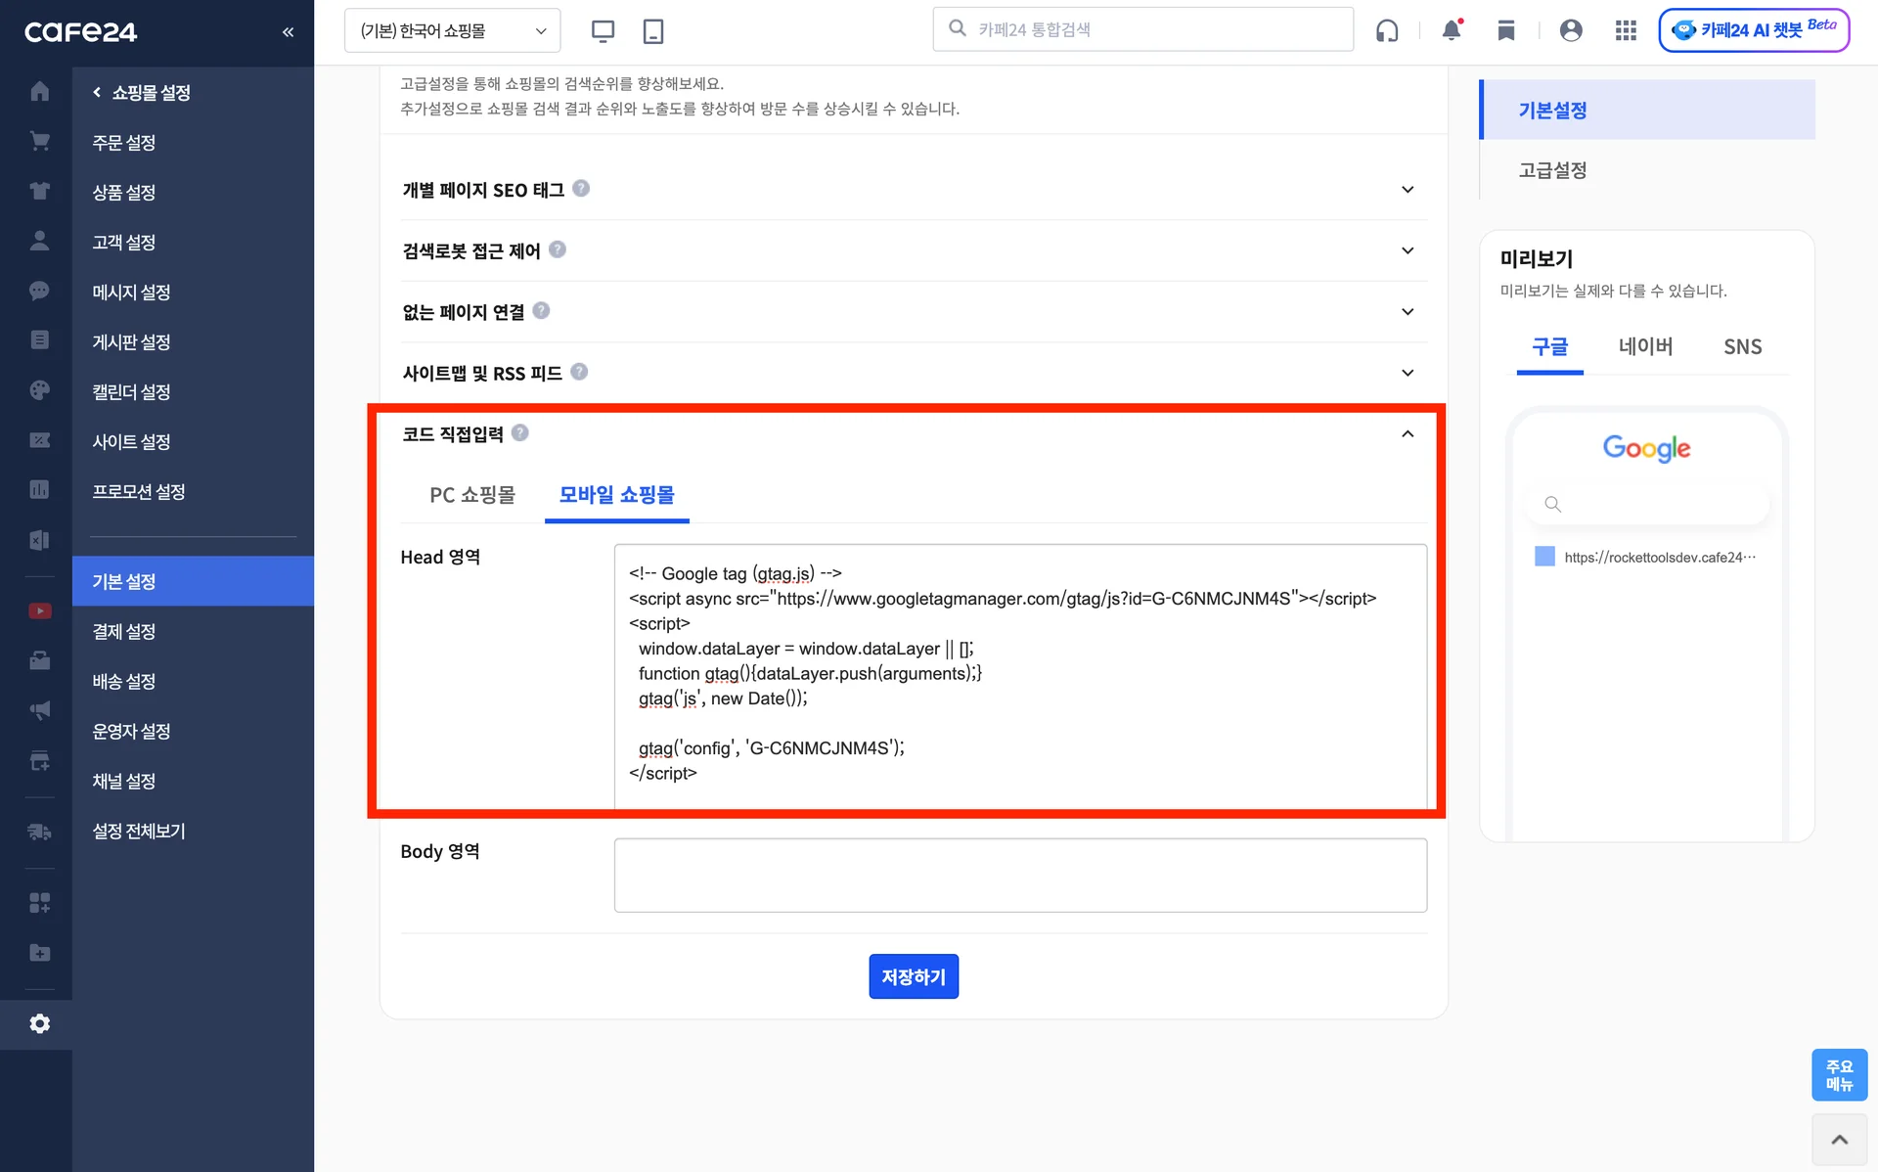Open notifications via the bell icon
Viewport: 1878px width, 1172px height.
click(x=1451, y=30)
